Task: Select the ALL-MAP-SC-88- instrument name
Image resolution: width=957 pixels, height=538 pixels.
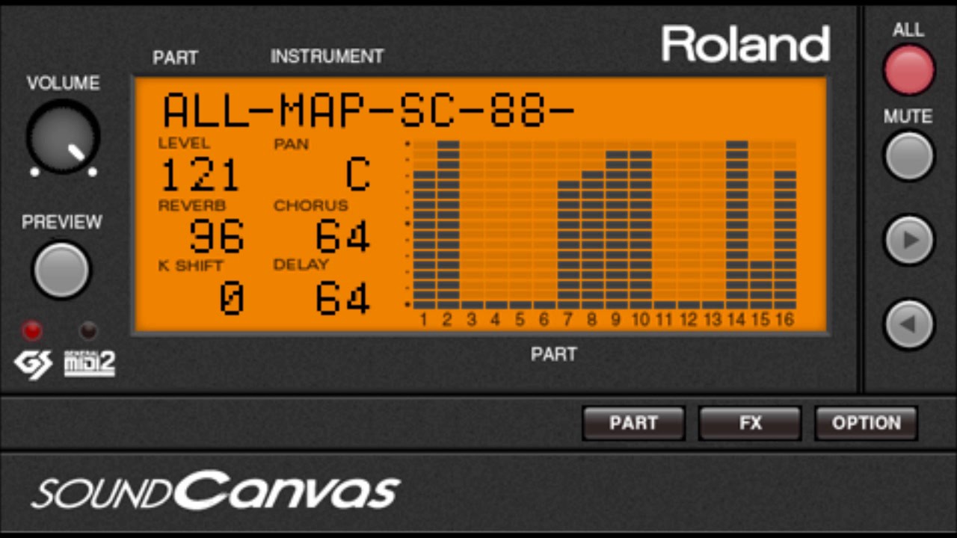Action: pyautogui.click(x=368, y=111)
